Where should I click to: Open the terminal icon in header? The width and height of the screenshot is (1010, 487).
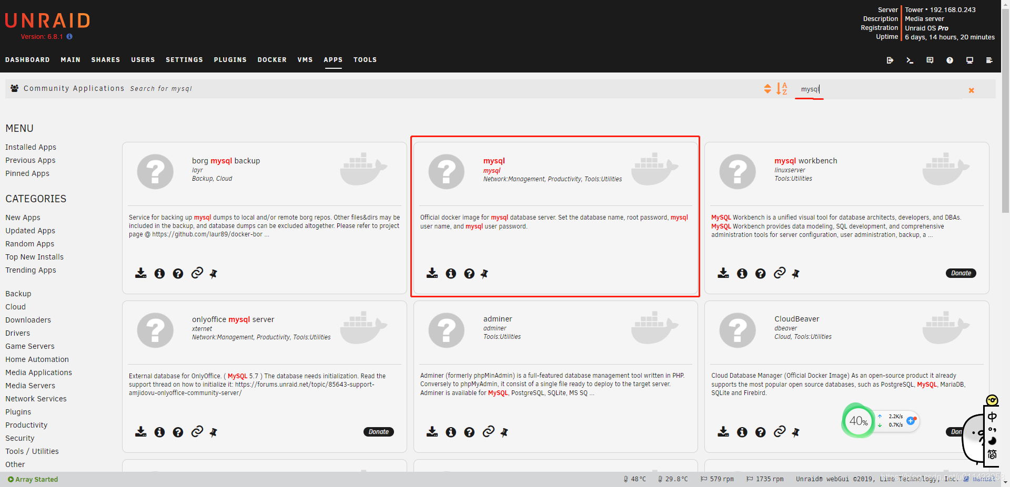coord(910,60)
